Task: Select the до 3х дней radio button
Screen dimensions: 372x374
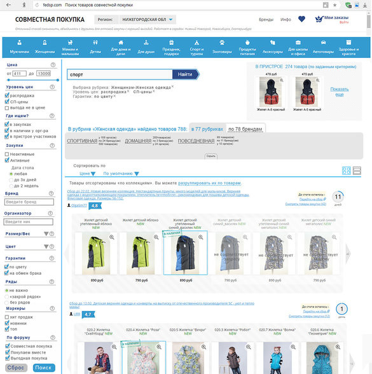Action: point(11,180)
